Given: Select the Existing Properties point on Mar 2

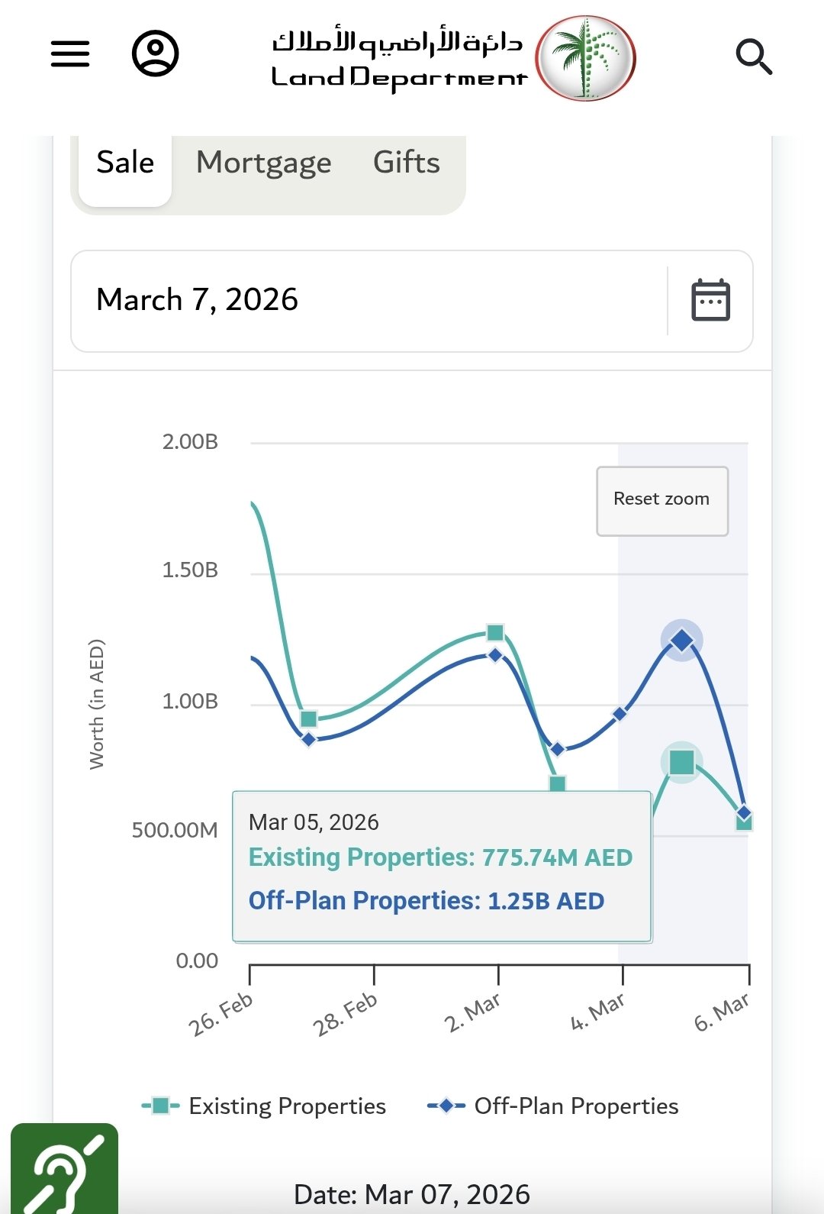Looking at the screenshot, I should click(x=495, y=632).
